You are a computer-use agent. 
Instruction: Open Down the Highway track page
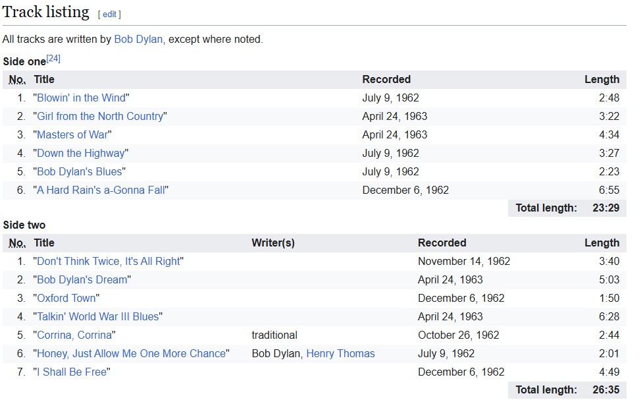81,153
